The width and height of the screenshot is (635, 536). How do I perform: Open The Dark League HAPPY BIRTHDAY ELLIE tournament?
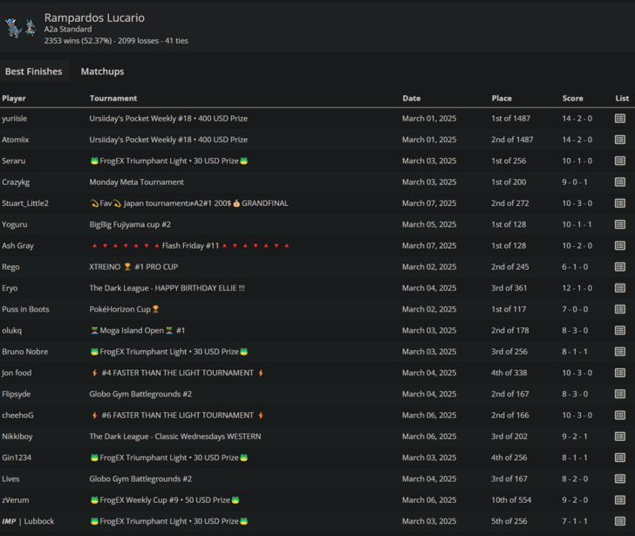(167, 288)
